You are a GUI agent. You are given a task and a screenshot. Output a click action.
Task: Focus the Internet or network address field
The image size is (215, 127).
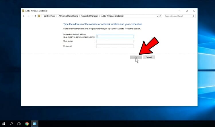[x=115, y=36]
